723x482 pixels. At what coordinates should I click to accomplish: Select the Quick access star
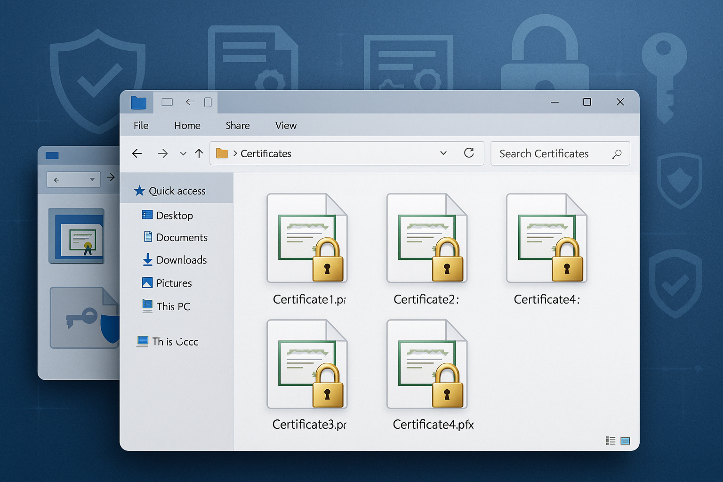point(140,191)
